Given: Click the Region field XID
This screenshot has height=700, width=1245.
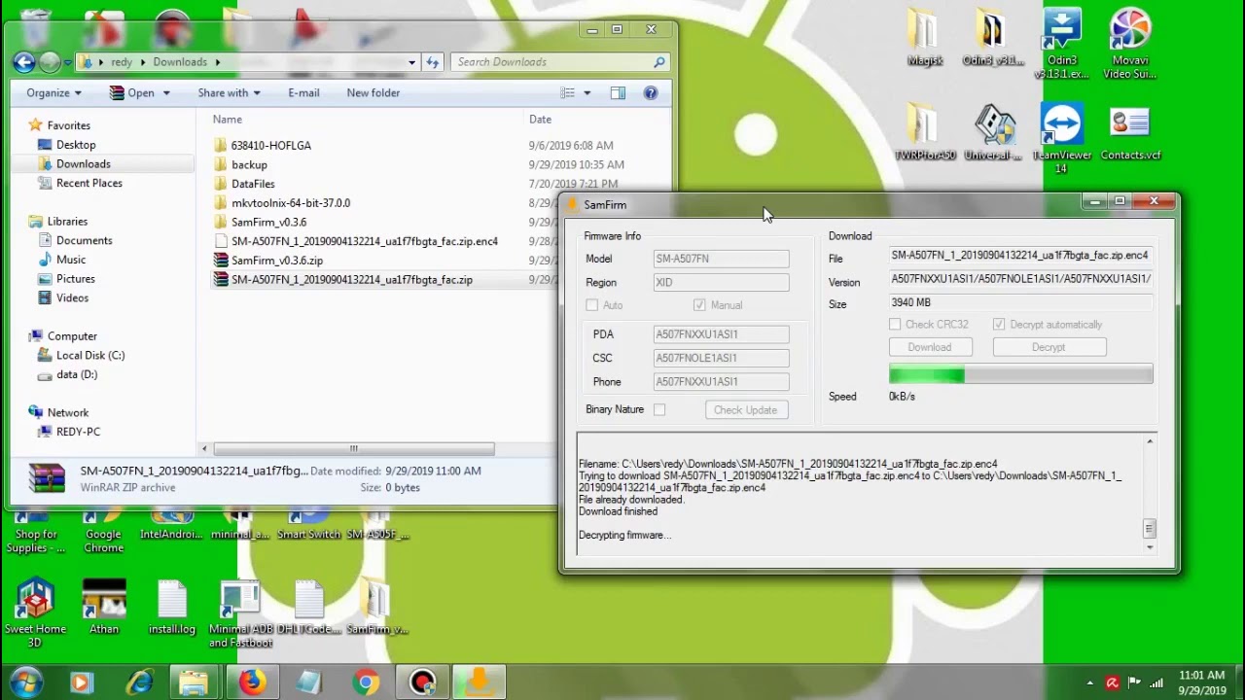Looking at the screenshot, I should pyautogui.click(x=722, y=282).
